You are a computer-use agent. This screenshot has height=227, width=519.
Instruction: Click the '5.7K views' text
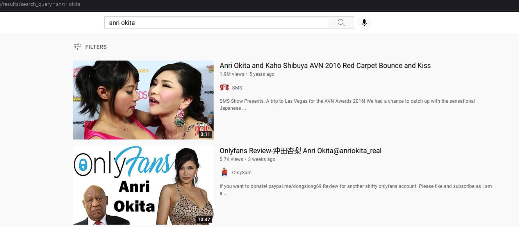[x=231, y=159]
